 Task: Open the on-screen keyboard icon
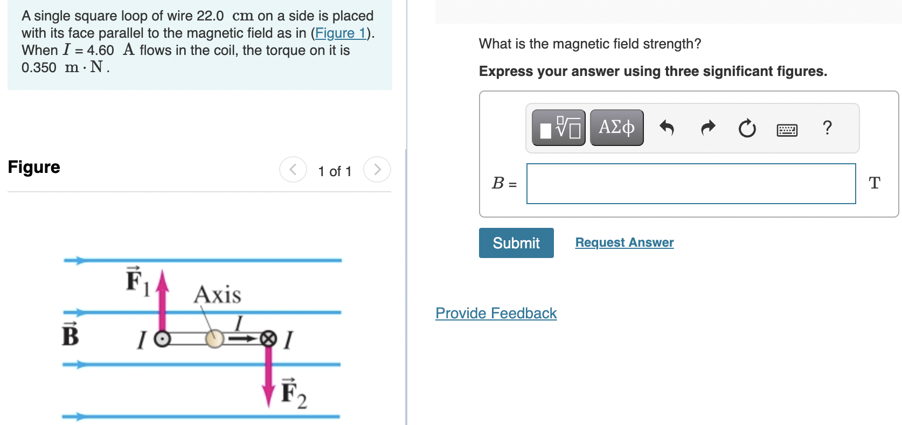787,130
